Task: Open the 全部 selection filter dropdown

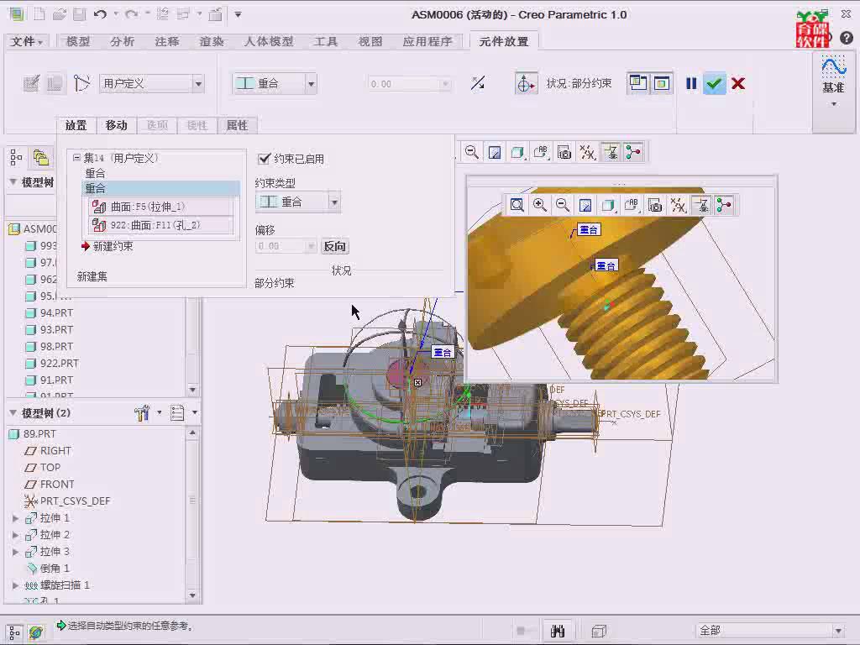Action: [837, 631]
